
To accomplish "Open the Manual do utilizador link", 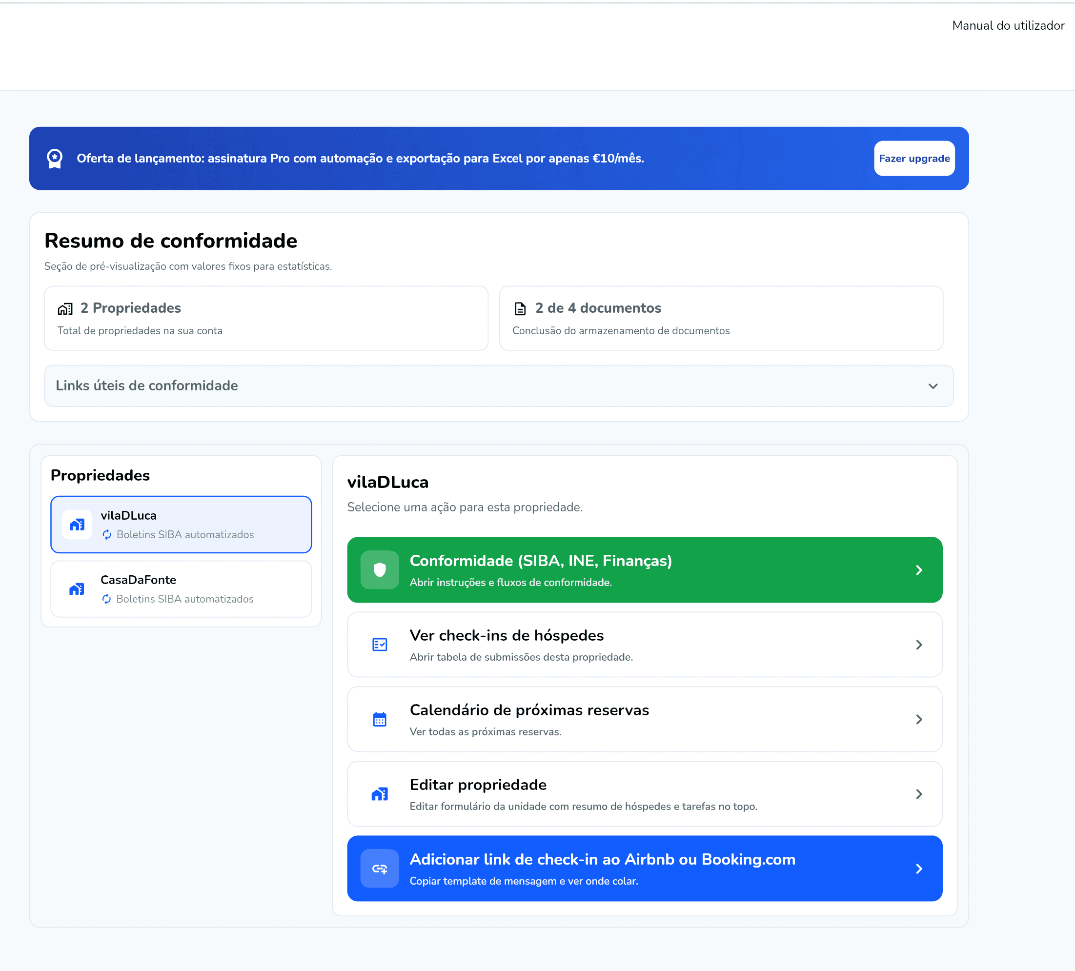I will [x=1008, y=25].
